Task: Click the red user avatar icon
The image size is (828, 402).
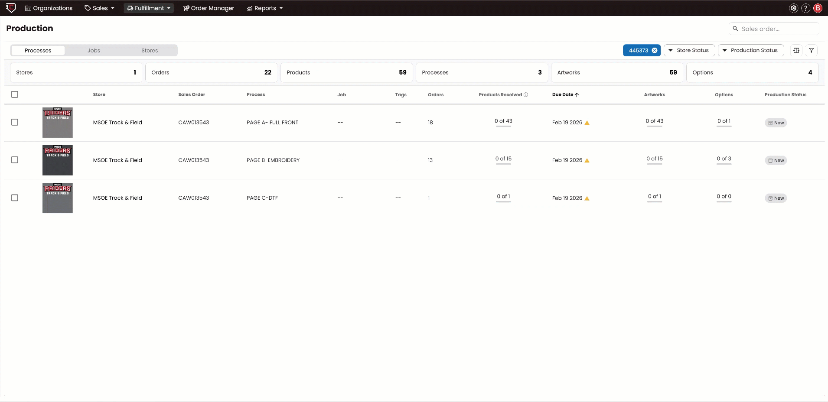Action: (818, 8)
